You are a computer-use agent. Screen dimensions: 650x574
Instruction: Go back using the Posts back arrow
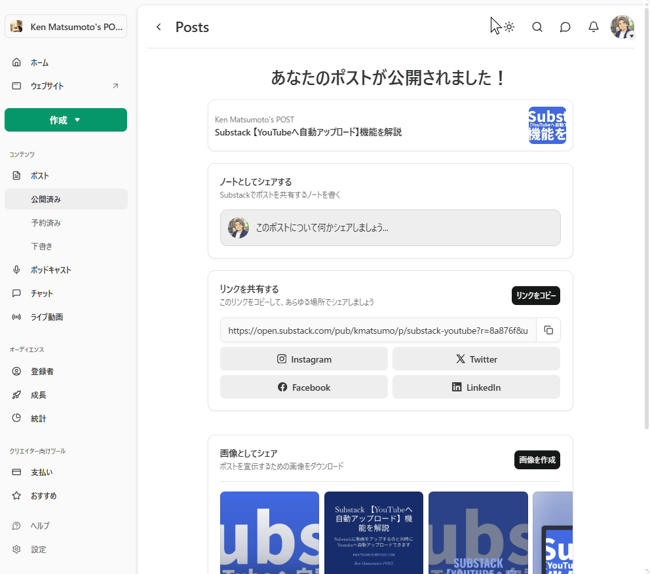(x=159, y=27)
